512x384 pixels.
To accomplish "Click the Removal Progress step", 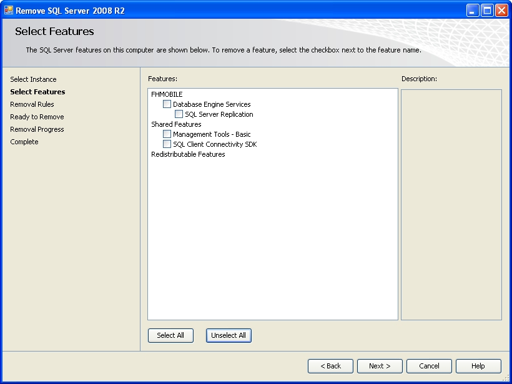I will pyautogui.click(x=37, y=129).
